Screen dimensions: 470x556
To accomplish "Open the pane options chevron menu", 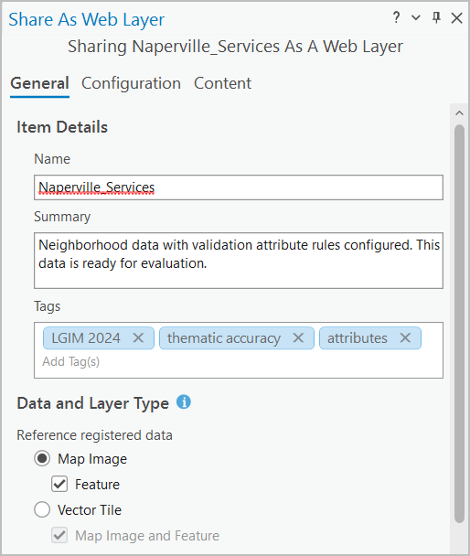I will 416,17.
